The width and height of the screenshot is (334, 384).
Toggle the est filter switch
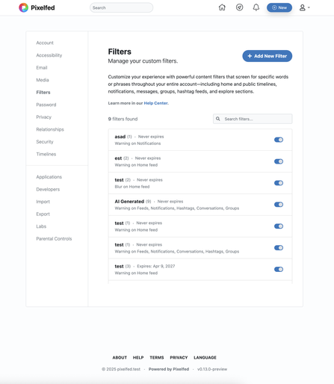click(279, 161)
